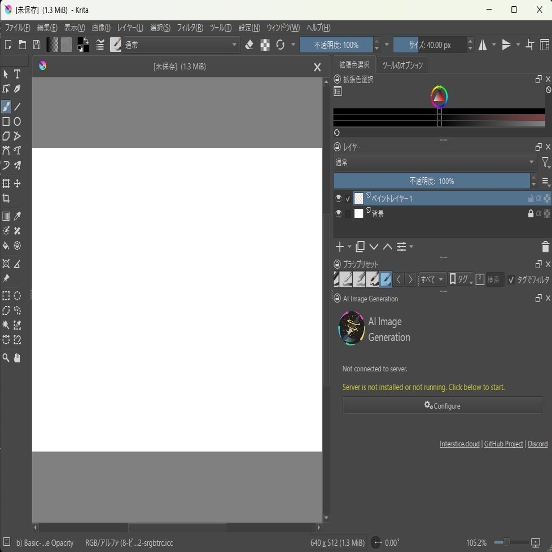Close the [未保存] document tab
The height and width of the screenshot is (552, 552).
coord(317,67)
